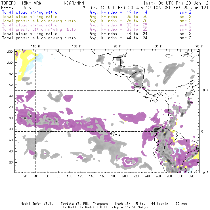210x210 pixels.
Task: Click the purple Total precipitation mixing ratio legend entry
Action: pos(39,30)
